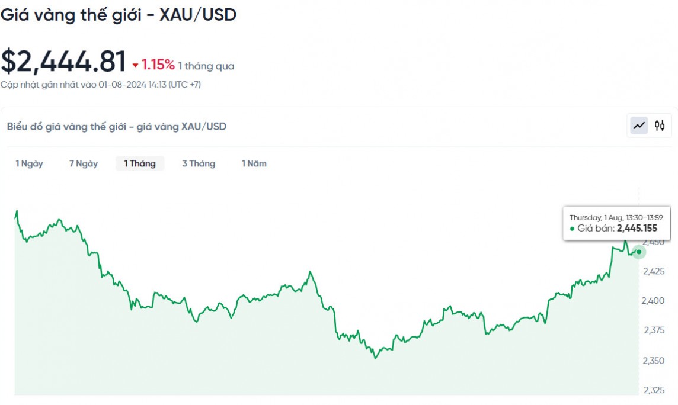Click the '1 tháng qua' period label
This screenshot has width=678, height=405.
(206, 66)
